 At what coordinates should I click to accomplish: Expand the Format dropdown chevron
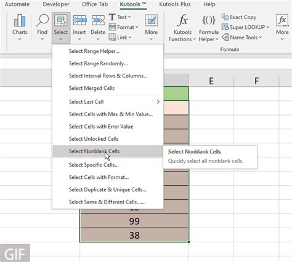click(x=137, y=27)
